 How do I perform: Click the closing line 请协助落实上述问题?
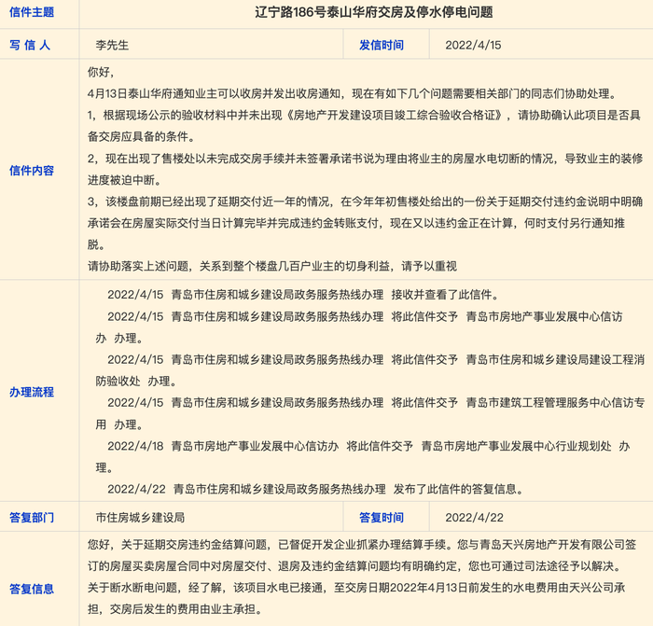(x=272, y=266)
